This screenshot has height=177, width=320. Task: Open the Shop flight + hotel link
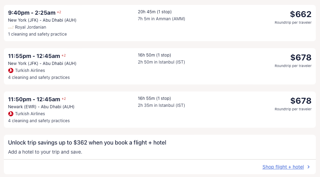283,167
